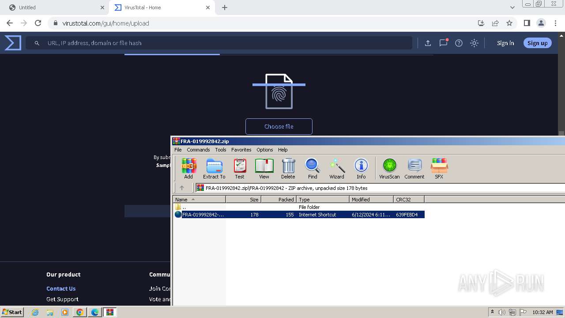Open WinRAR Favorites menu
The height and width of the screenshot is (318, 565).
click(x=241, y=150)
